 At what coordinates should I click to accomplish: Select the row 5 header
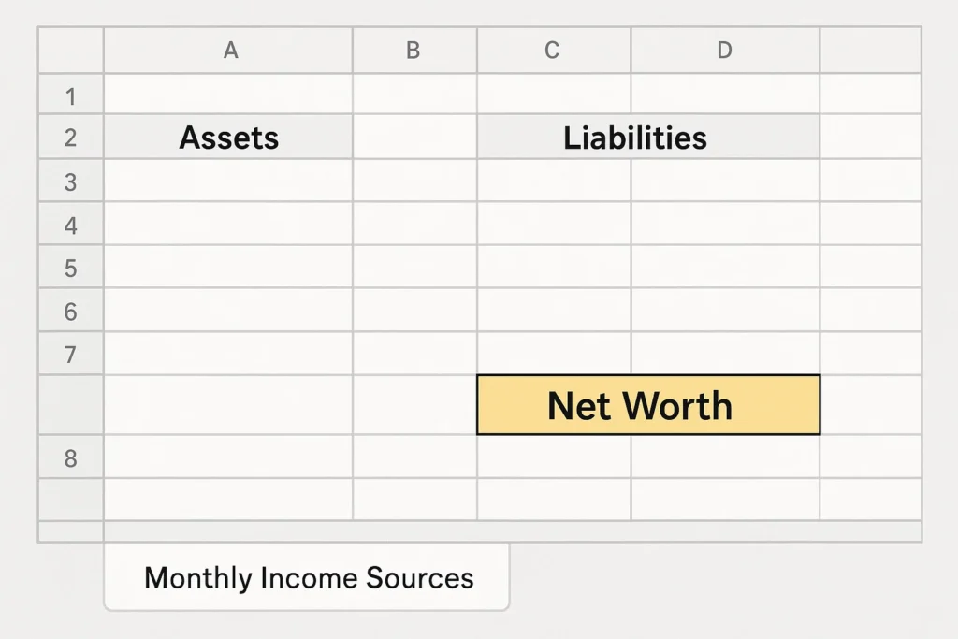(71, 268)
